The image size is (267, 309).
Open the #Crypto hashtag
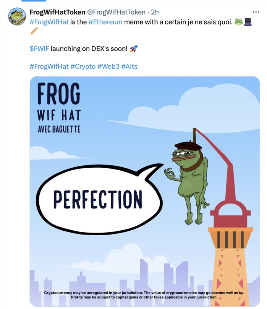click(83, 66)
